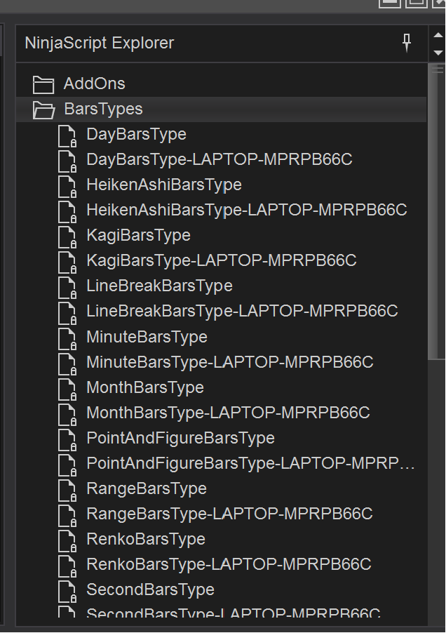Select the SecondBarsType script
This screenshot has height=633, width=446.
point(150,589)
